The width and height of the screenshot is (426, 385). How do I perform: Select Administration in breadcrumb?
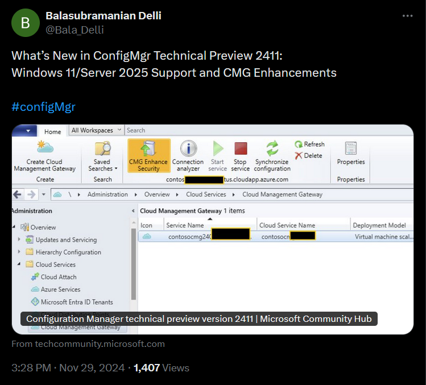click(107, 194)
